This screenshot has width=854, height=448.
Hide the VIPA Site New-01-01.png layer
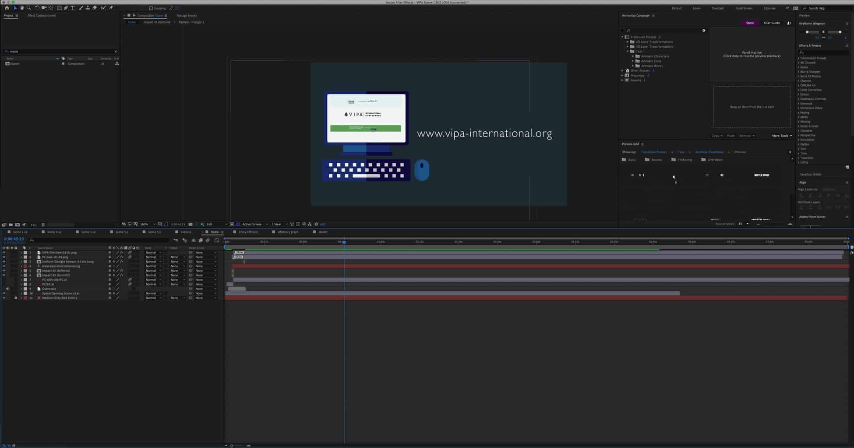pyautogui.click(x=4, y=252)
